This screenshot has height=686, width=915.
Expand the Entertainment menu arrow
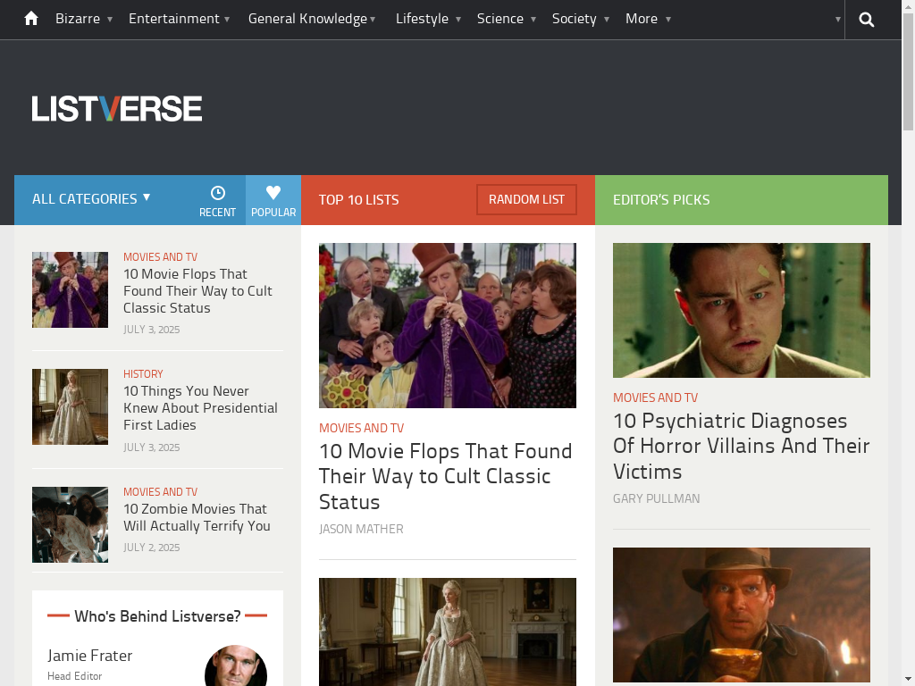click(x=227, y=20)
